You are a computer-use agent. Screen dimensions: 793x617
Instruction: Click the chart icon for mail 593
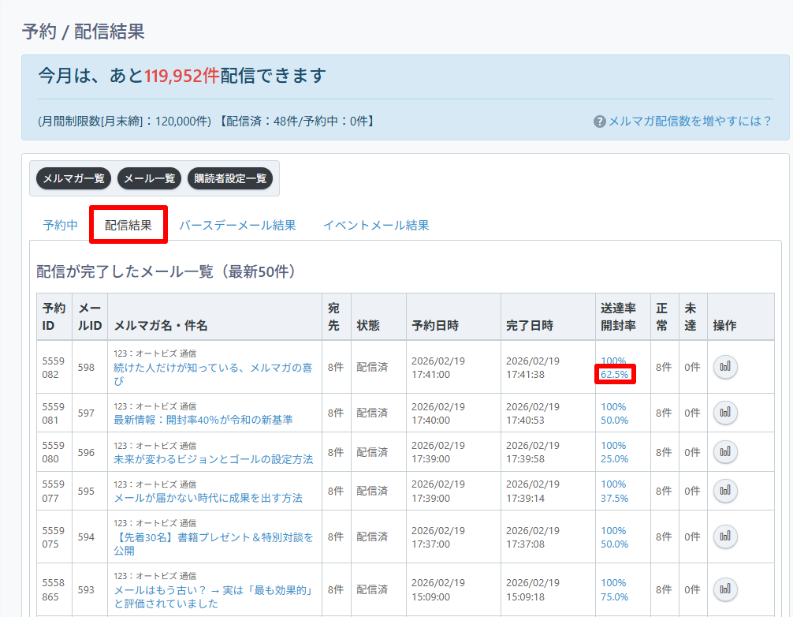tap(725, 589)
